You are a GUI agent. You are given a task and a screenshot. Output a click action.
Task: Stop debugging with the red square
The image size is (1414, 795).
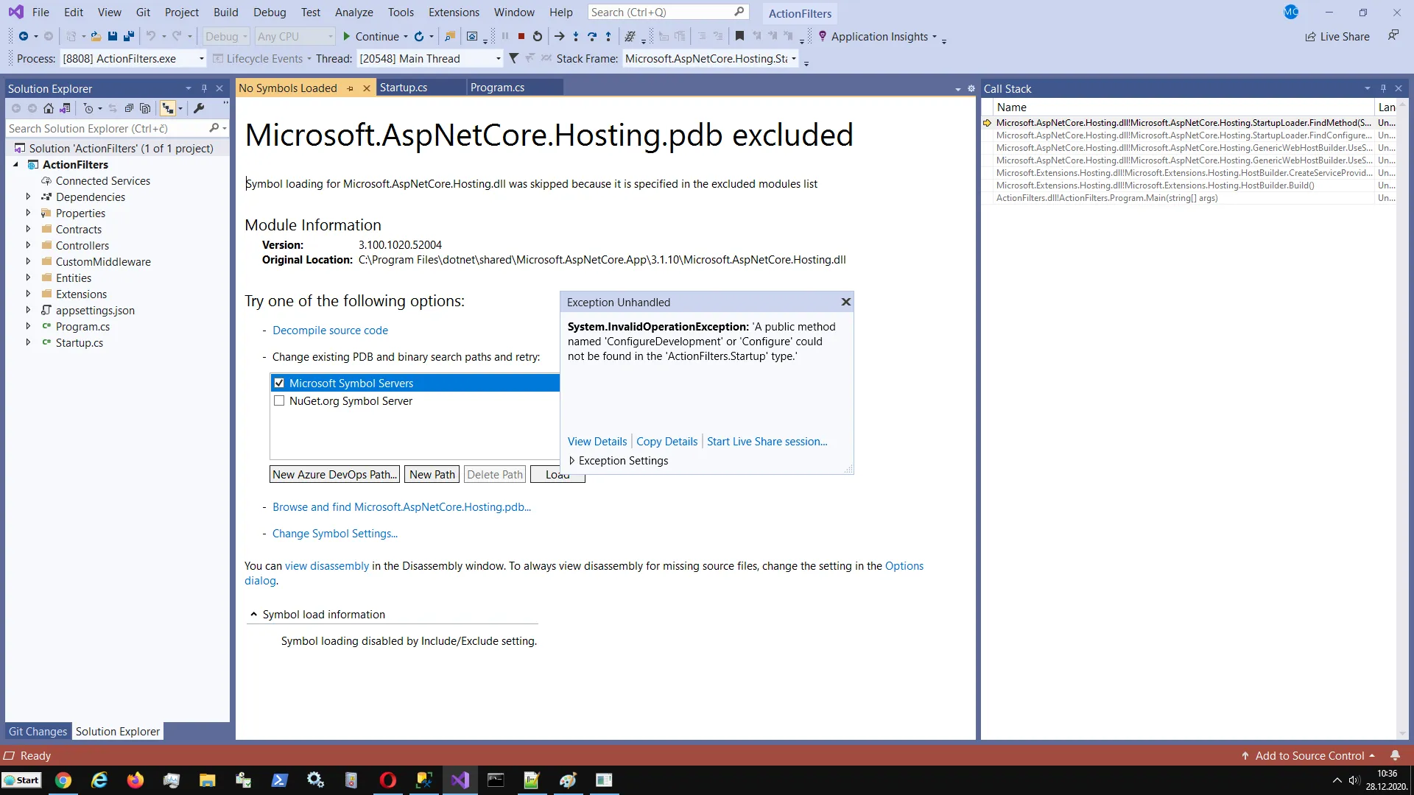521,36
